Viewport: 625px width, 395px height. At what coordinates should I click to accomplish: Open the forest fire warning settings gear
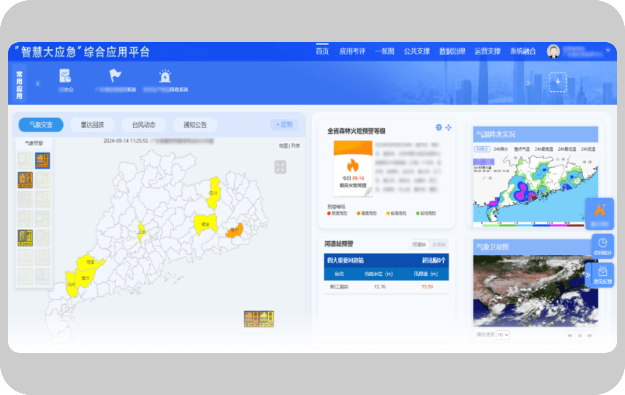[438, 127]
